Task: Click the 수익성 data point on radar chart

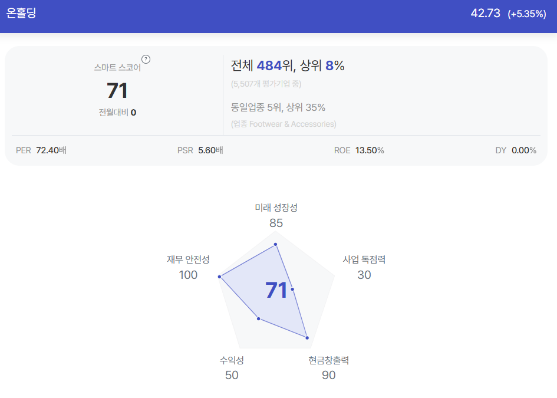Action: (259, 319)
